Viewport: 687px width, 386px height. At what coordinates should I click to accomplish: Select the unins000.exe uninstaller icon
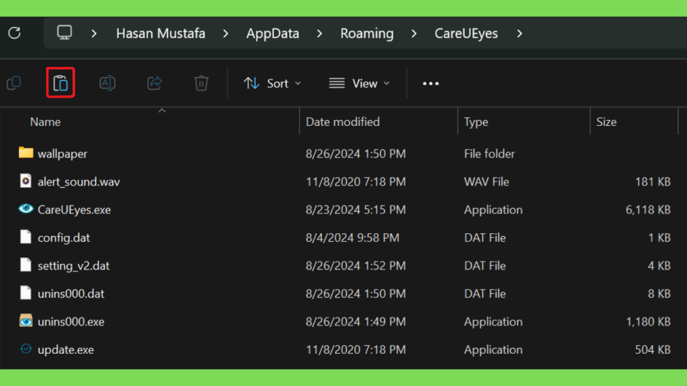coord(26,321)
